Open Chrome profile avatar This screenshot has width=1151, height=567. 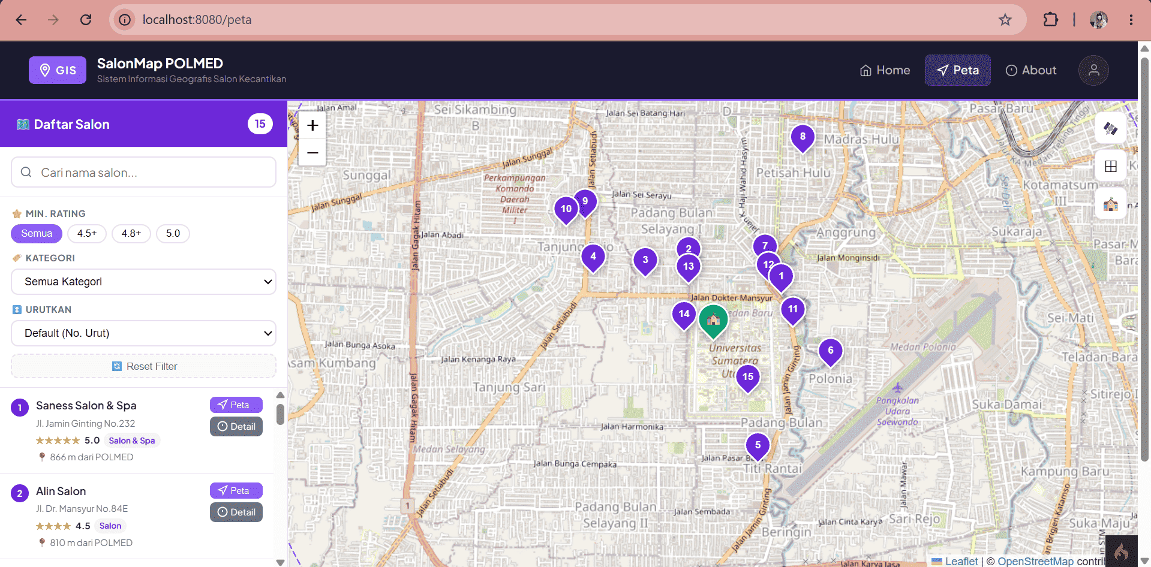pos(1098,20)
